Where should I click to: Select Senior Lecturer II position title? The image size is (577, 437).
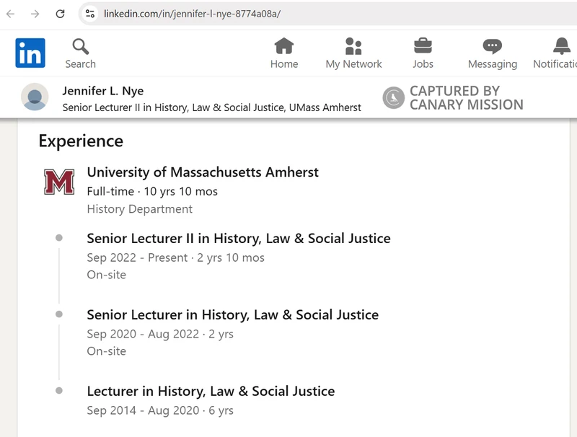point(239,238)
